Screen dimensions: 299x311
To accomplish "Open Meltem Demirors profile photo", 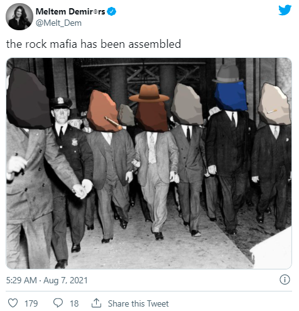I will (19, 16).
